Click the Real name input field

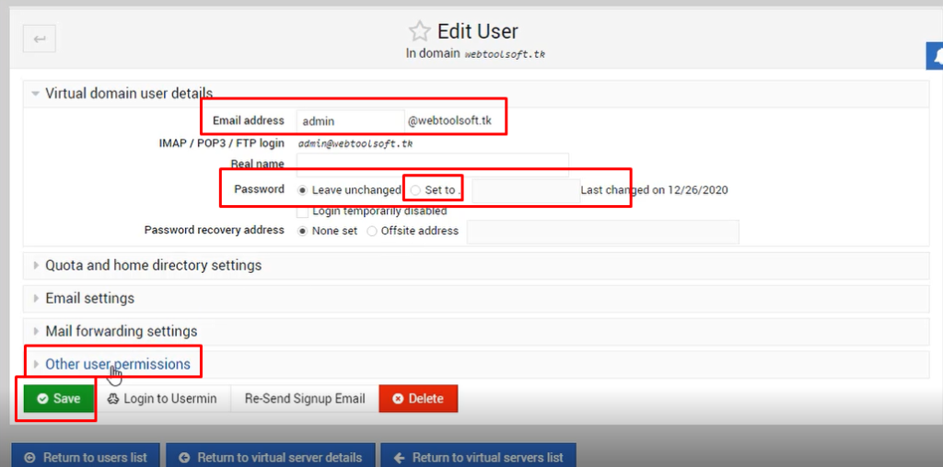(433, 165)
